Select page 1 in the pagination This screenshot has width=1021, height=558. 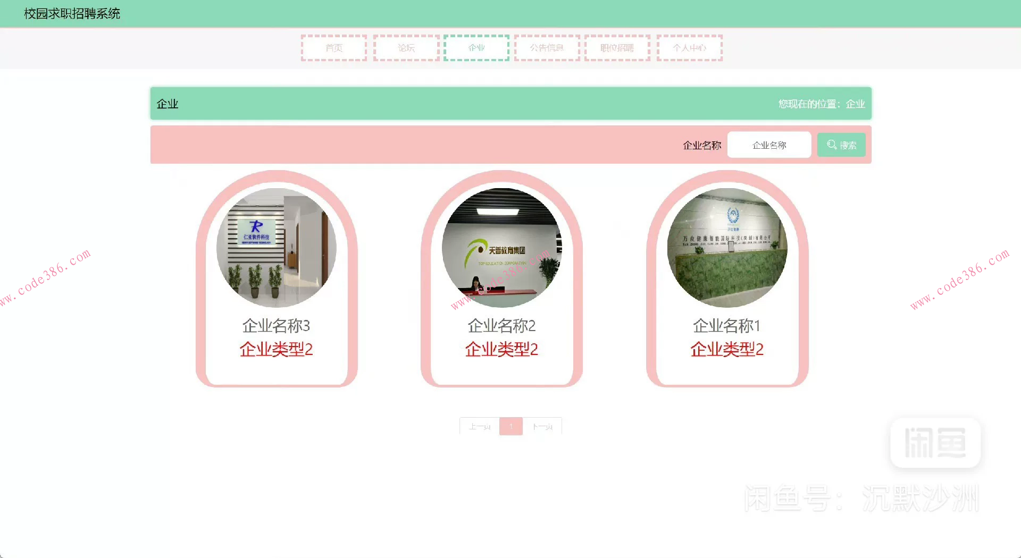click(x=510, y=426)
